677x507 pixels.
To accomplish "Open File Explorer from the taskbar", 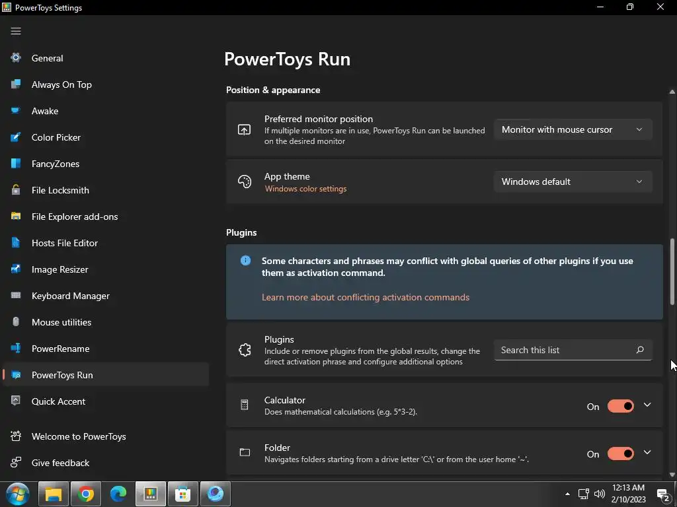I will tap(54, 494).
